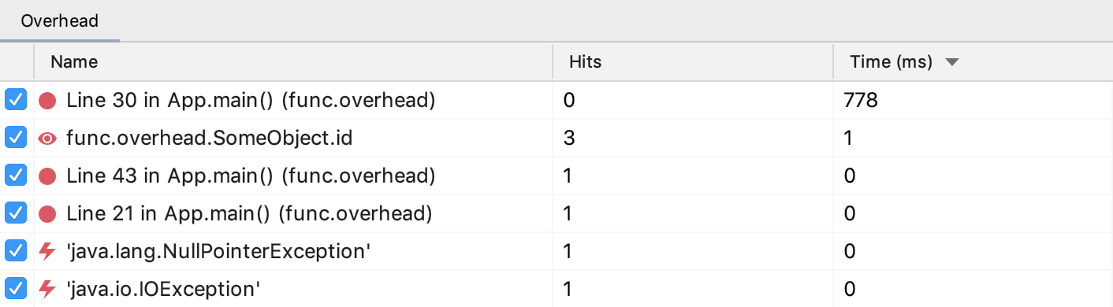Disable the SomeObject.id watchpoint checkbox

click(16, 138)
